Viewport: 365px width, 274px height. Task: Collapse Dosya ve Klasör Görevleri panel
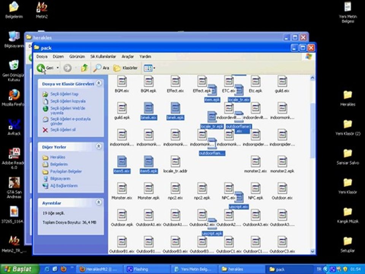pyautogui.click(x=98, y=83)
